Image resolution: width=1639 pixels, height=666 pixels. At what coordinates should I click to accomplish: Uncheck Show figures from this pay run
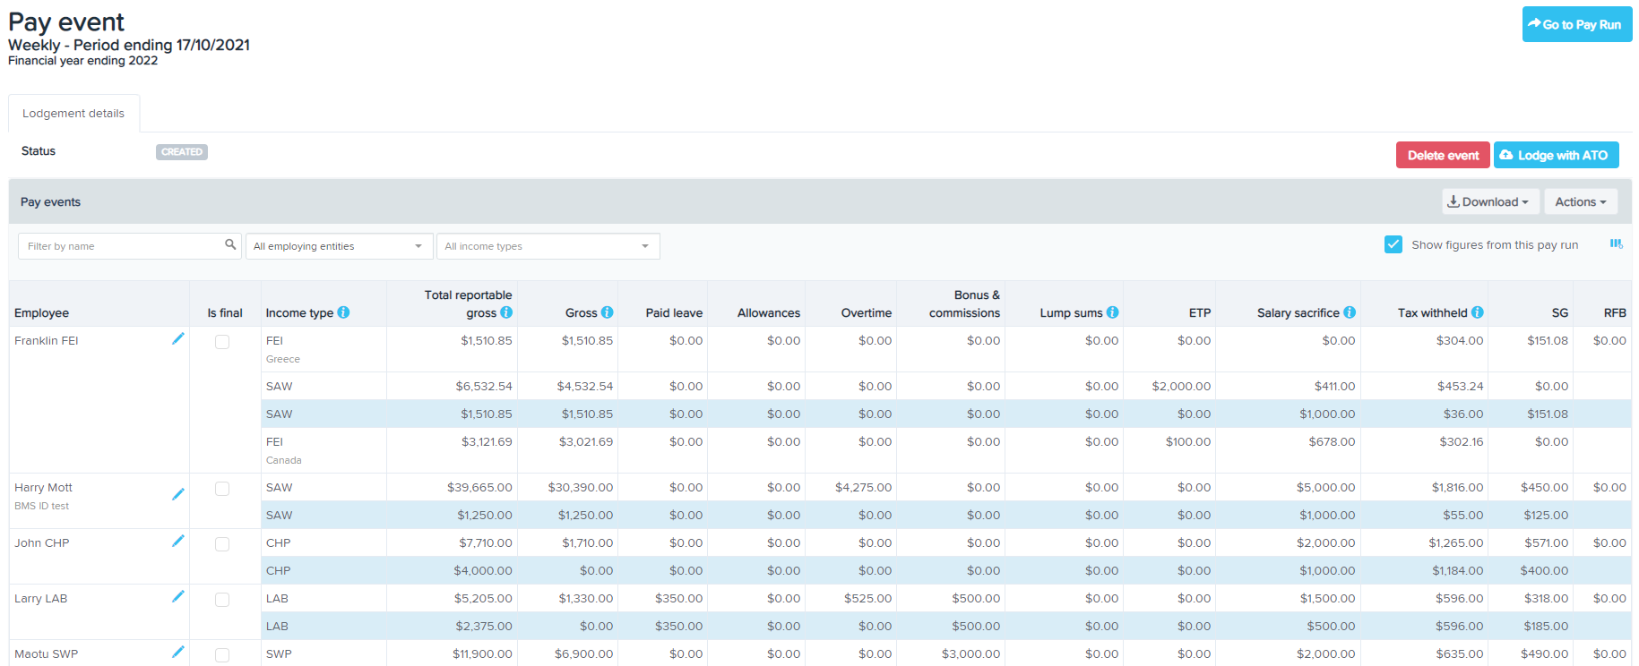1393,244
